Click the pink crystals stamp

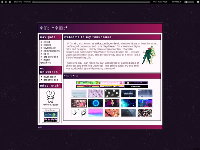(96, 93)
